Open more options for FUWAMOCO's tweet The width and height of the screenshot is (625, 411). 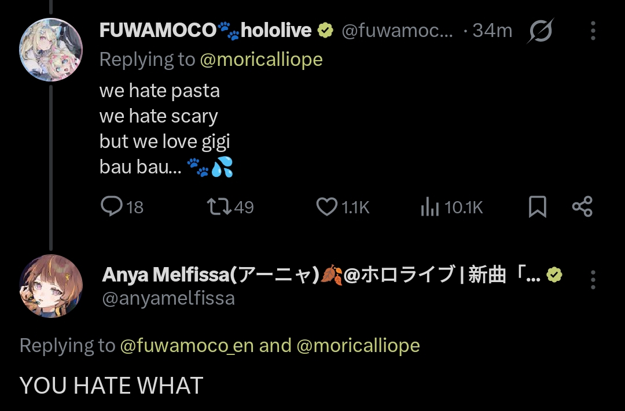coord(593,31)
